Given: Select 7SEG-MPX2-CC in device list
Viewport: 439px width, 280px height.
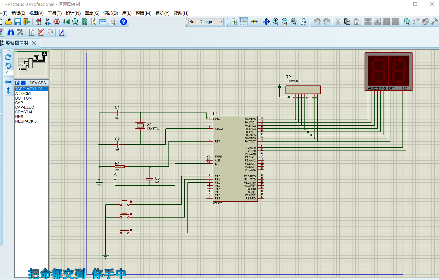Looking at the screenshot, I should [31, 89].
